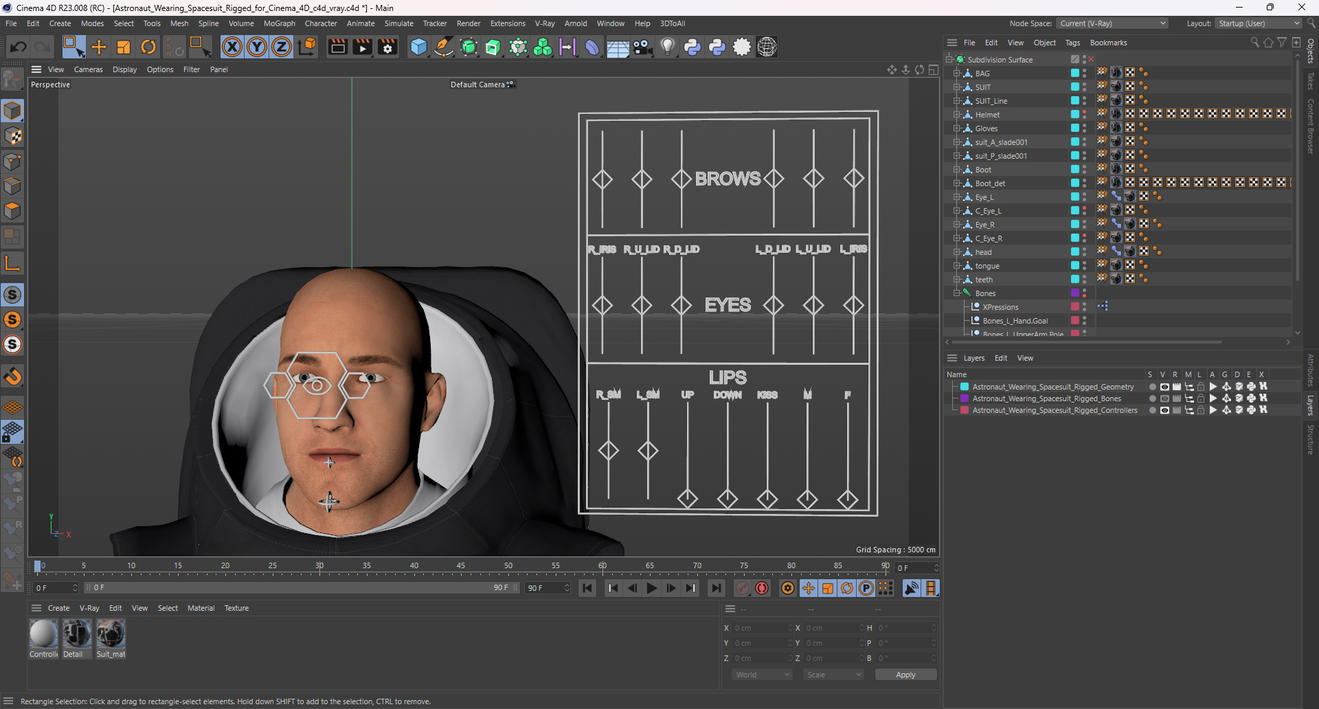Click the Floor grid object icon

point(618,47)
